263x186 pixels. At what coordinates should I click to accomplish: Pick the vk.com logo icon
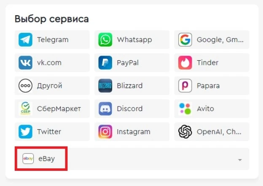coord(25,63)
